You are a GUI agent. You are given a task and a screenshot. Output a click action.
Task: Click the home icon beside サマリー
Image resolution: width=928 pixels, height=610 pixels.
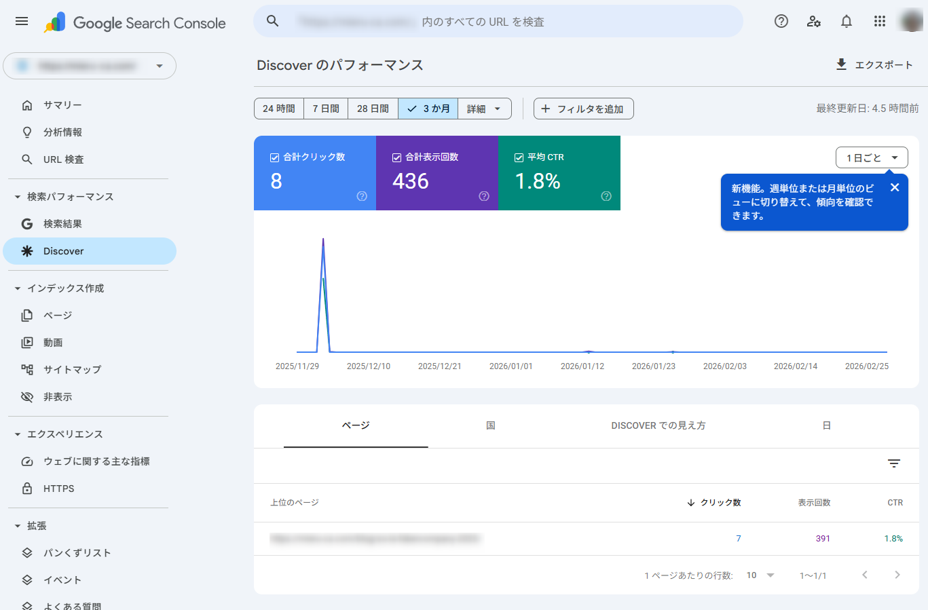point(27,105)
